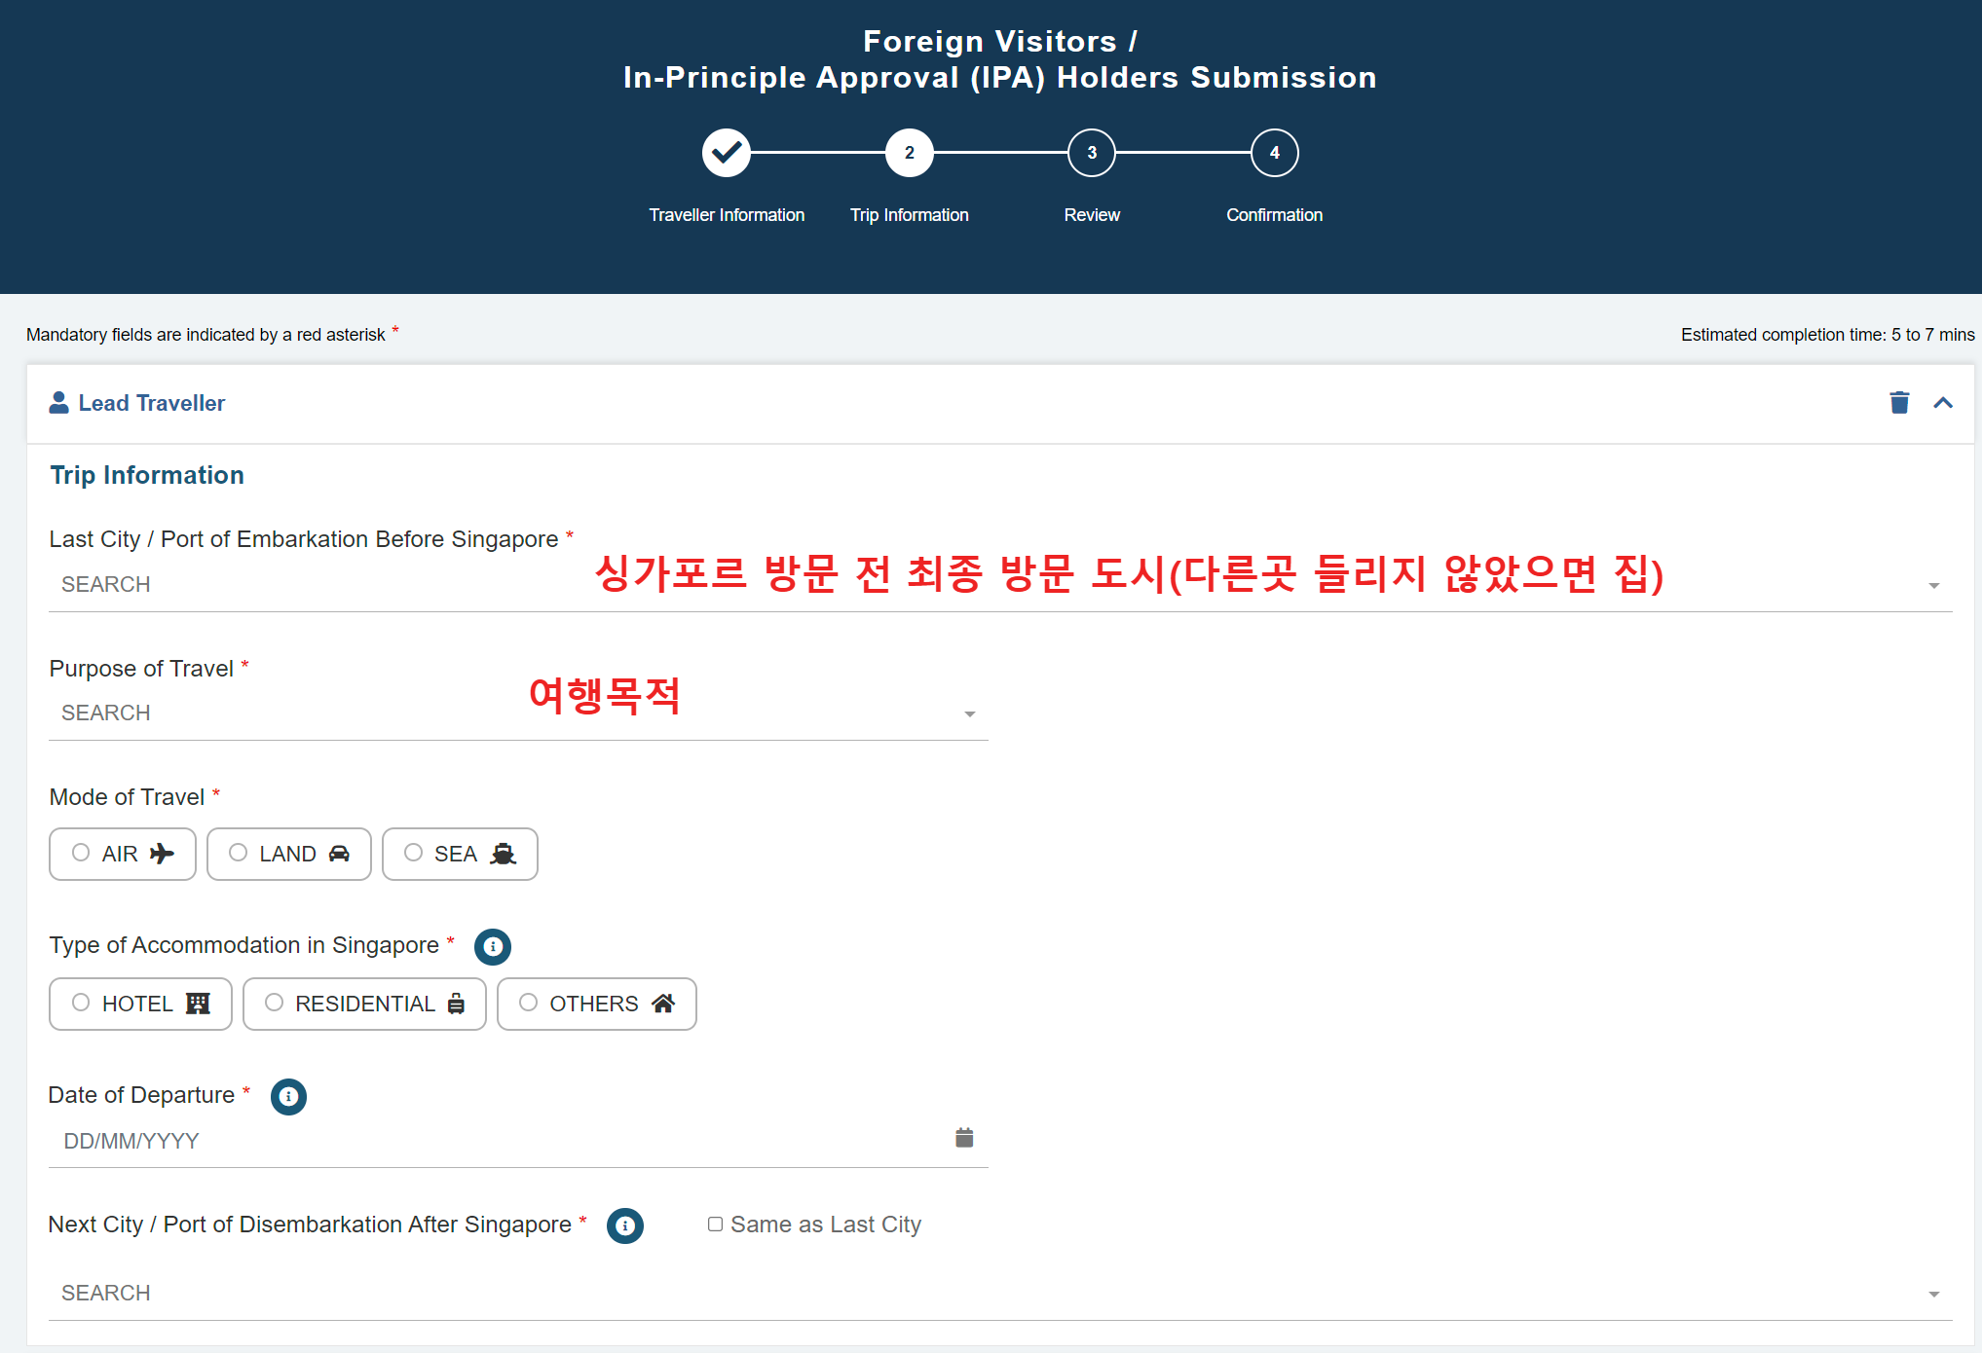Go to step 3 Review
The height and width of the screenshot is (1353, 1982).
(x=1092, y=153)
